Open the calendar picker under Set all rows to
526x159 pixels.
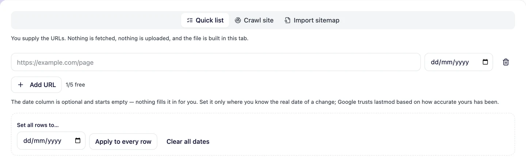[77, 140]
